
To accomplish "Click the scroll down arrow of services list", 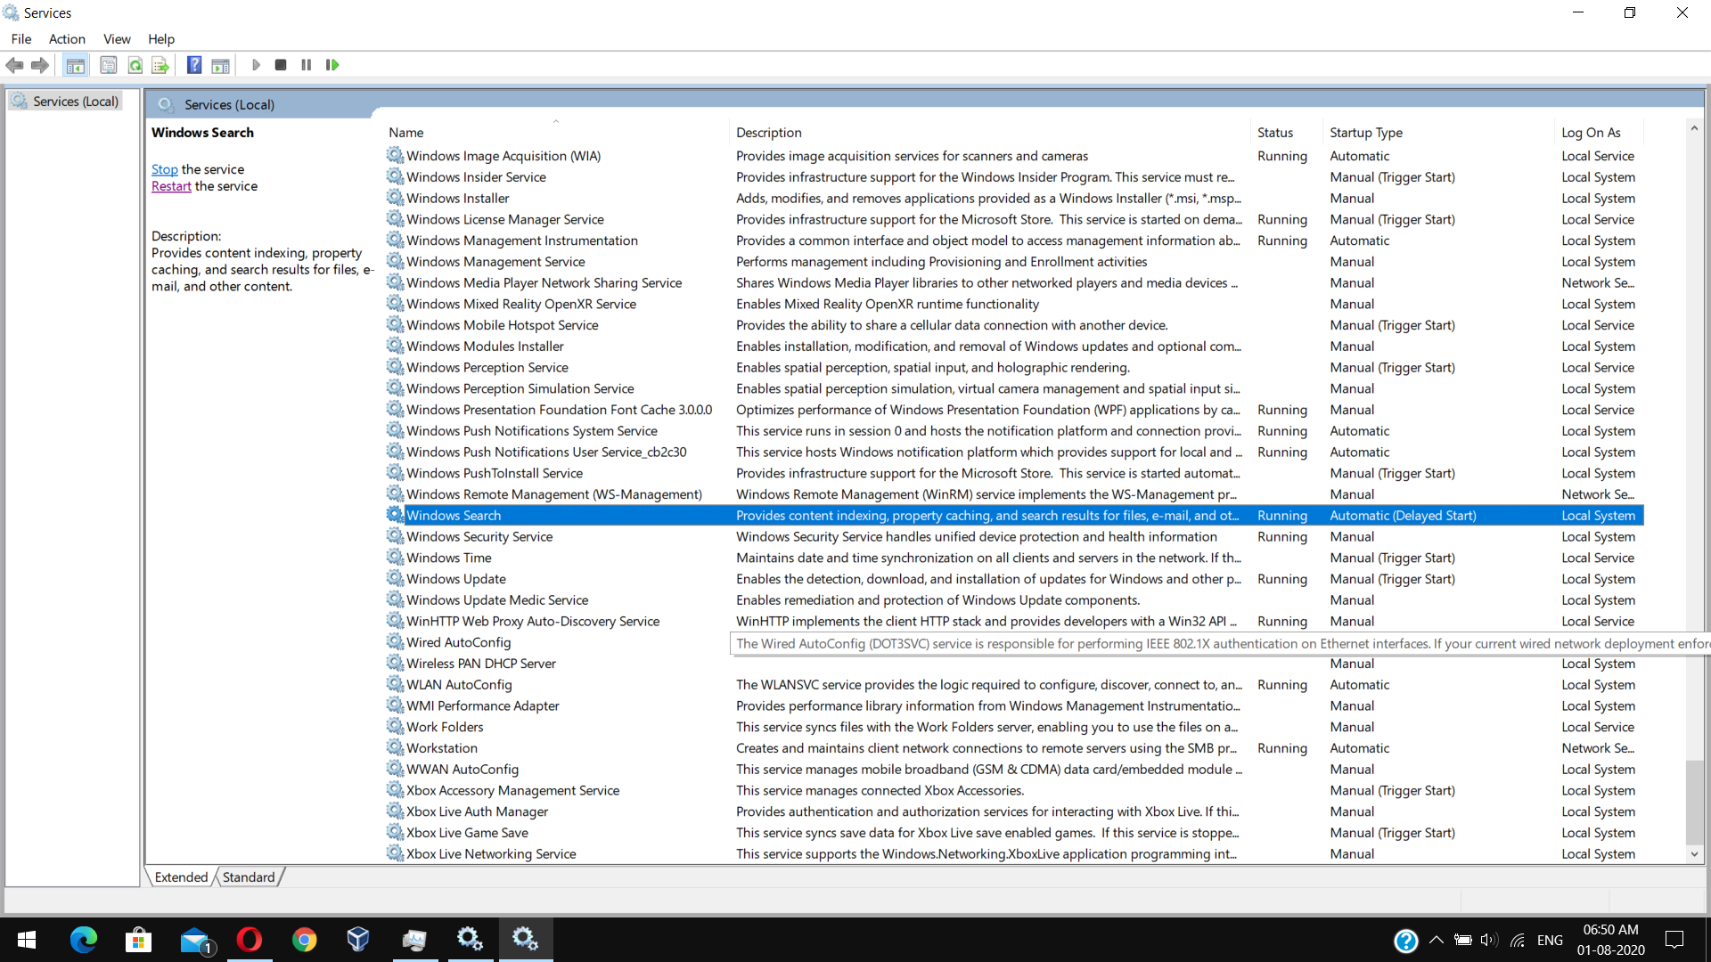I will [1694, 853].
